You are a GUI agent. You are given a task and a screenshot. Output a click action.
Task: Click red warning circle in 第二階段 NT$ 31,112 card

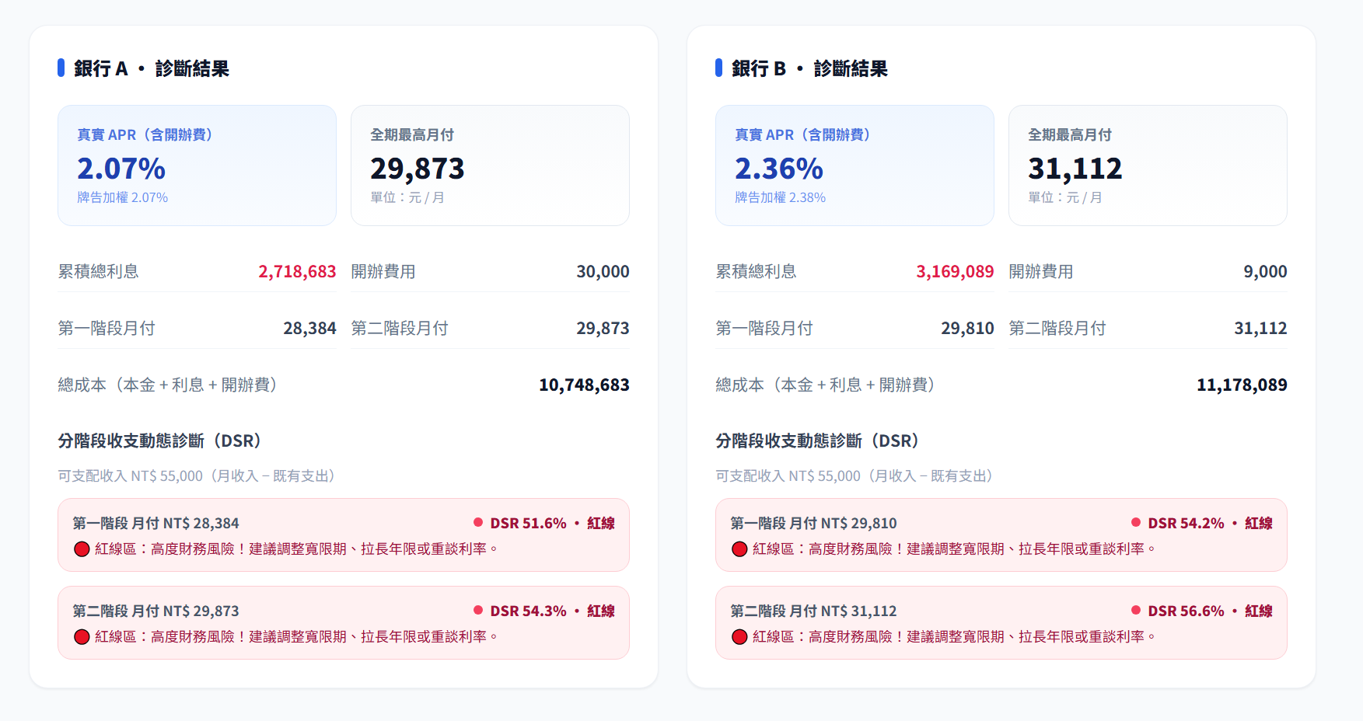click(739, 637)
